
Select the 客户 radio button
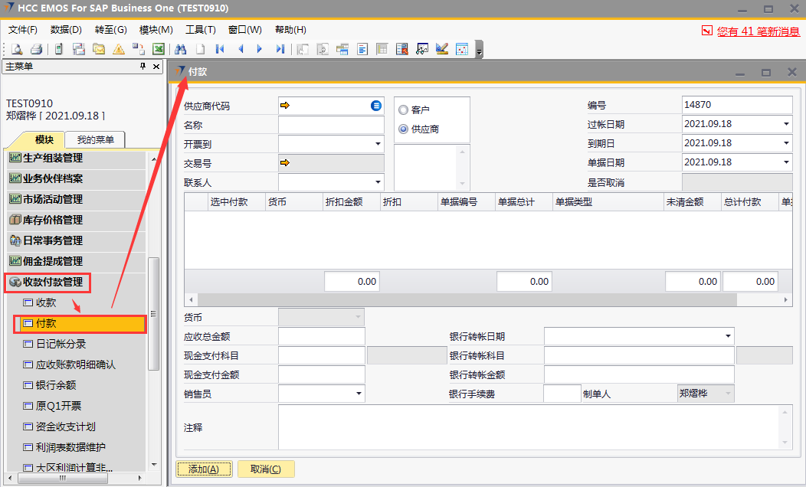point(403,110)
